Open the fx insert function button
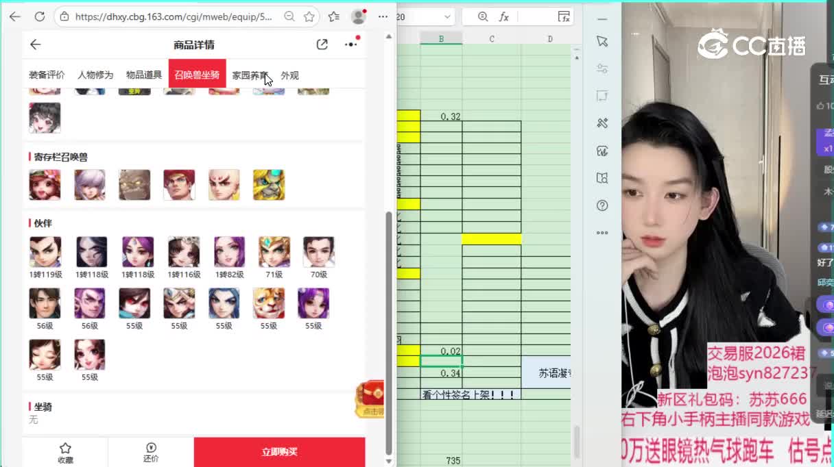The image size is (834, 467). click(503, 16)
